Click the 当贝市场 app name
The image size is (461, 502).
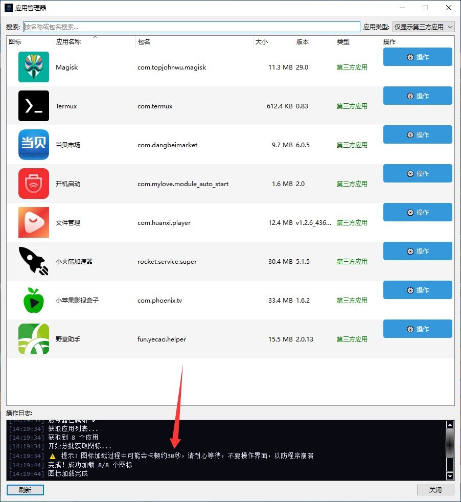[x=68, y=145]
